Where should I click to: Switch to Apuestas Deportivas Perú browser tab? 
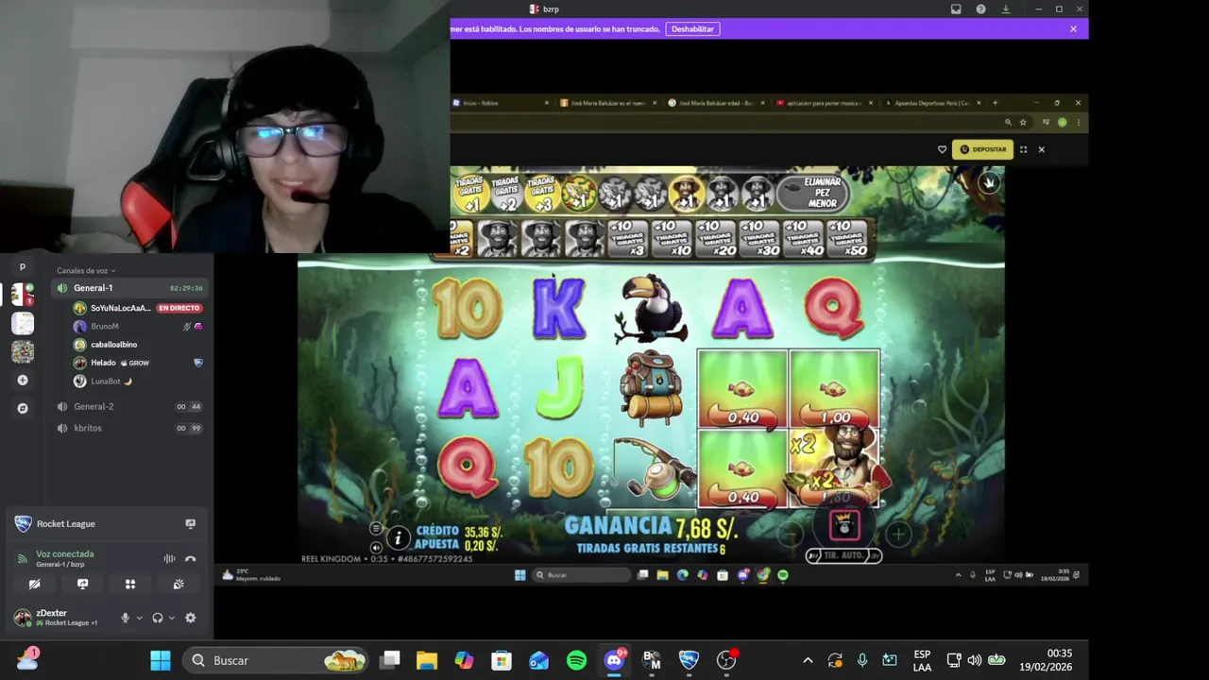(x=935, y=103)
